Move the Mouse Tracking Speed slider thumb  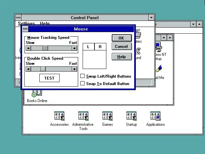[45, 48]
